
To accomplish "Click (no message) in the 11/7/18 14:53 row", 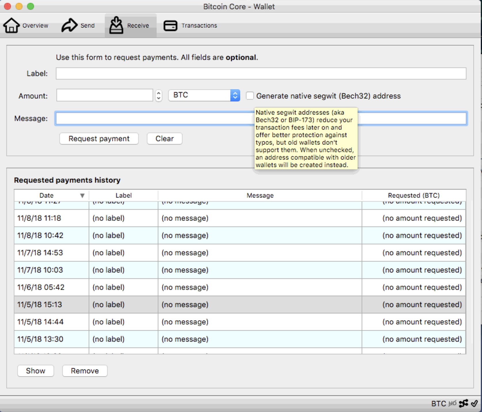I will point(185,253).
